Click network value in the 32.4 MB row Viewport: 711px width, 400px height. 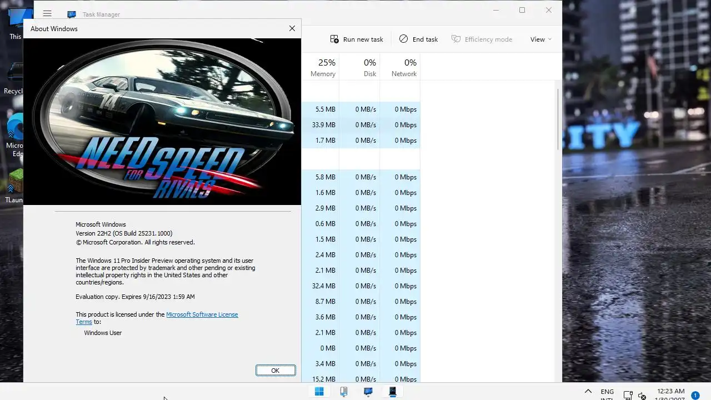coord(400,286)
